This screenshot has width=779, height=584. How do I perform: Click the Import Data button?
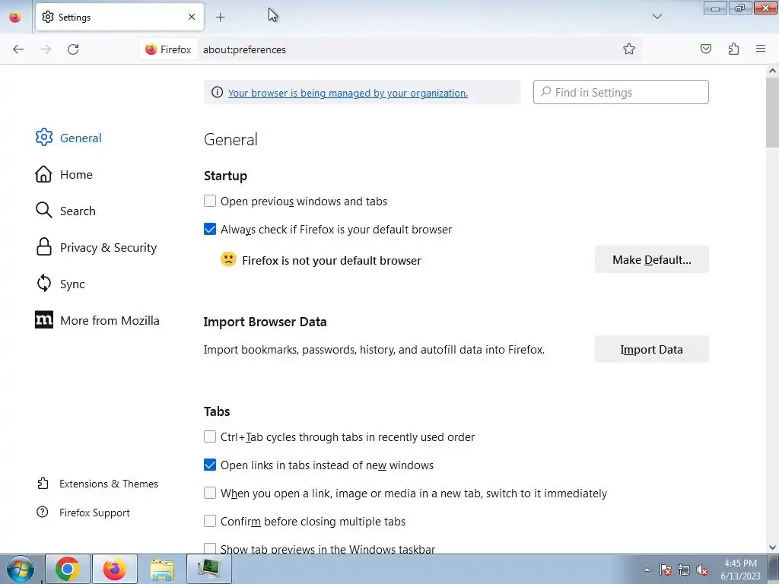coord(652,349)
